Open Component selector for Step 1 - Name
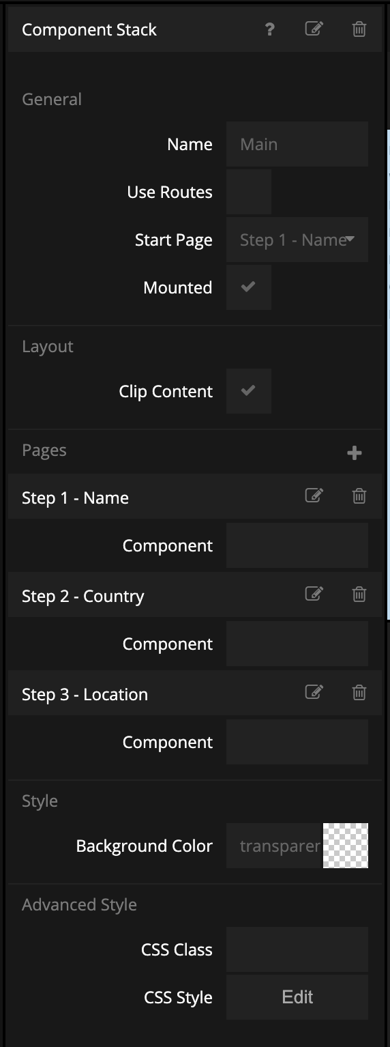This screenshot has width=390, height=1047. tap(297, 545)
